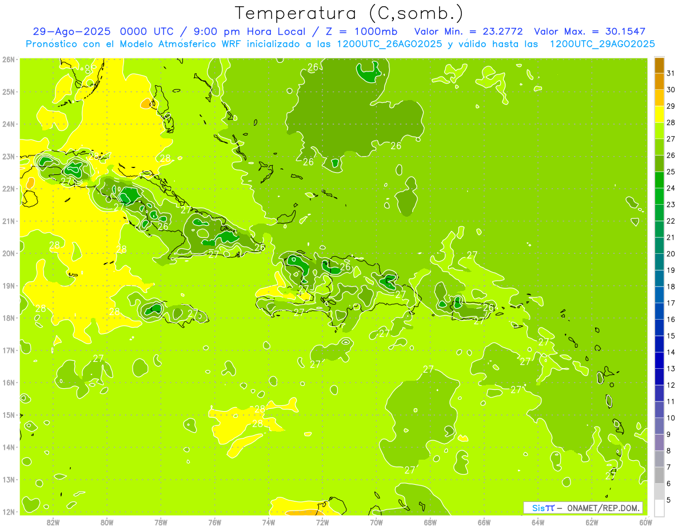The image size is (686, 530).
Task: Click the 76W longitude axis label
Action: (214, 522)
